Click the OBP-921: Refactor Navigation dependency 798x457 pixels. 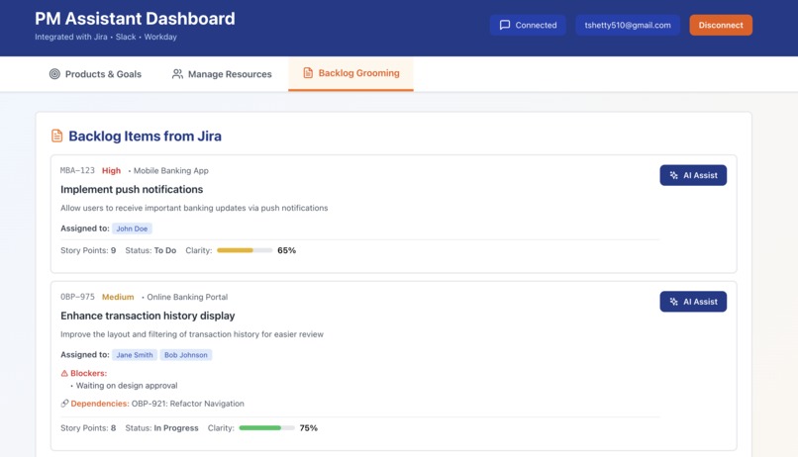click(x=188, y=404)
